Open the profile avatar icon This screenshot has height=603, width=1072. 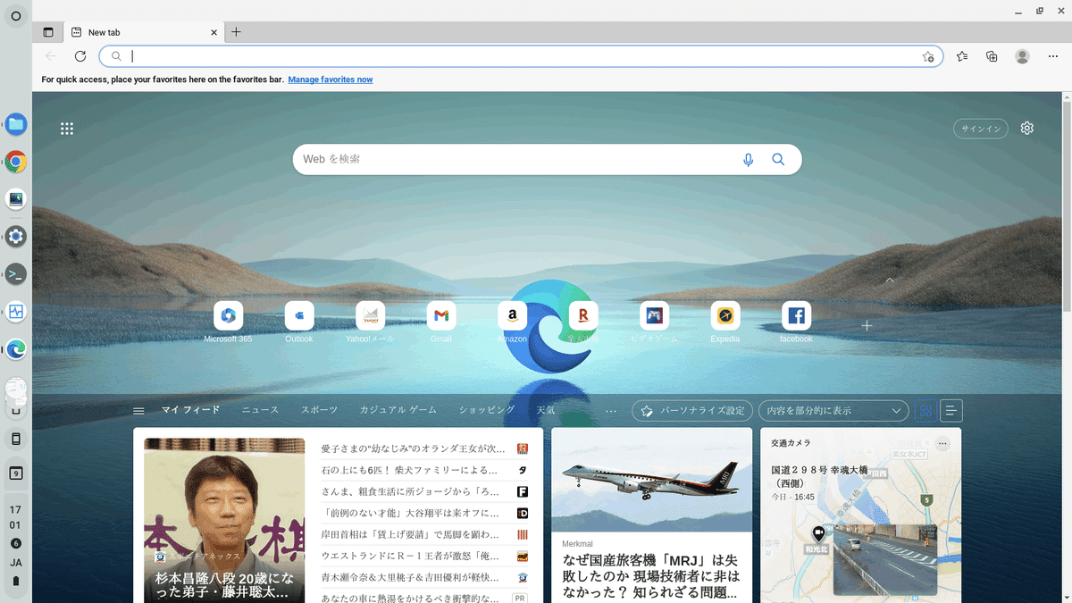click(1022, 56)
